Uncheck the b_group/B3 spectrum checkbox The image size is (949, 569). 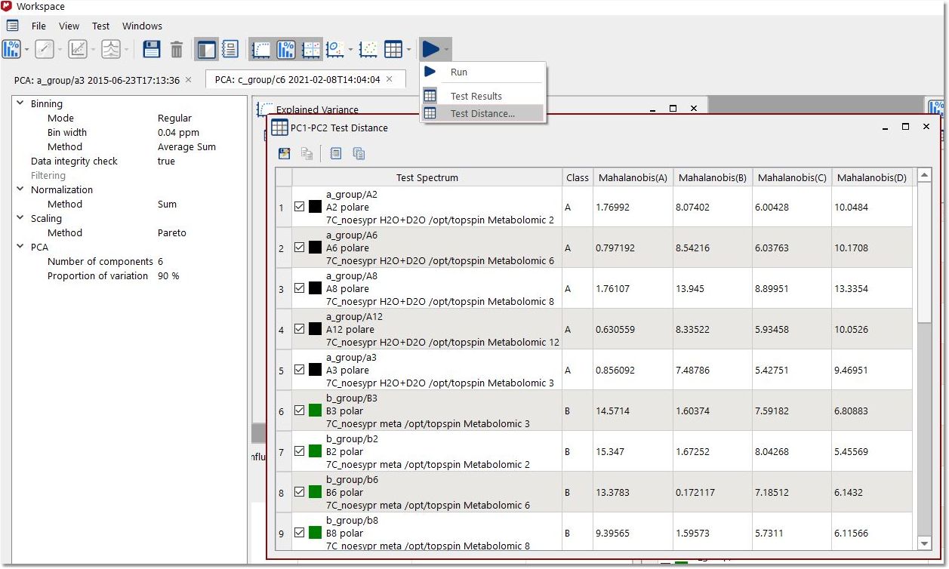click(x=300, y=411)
